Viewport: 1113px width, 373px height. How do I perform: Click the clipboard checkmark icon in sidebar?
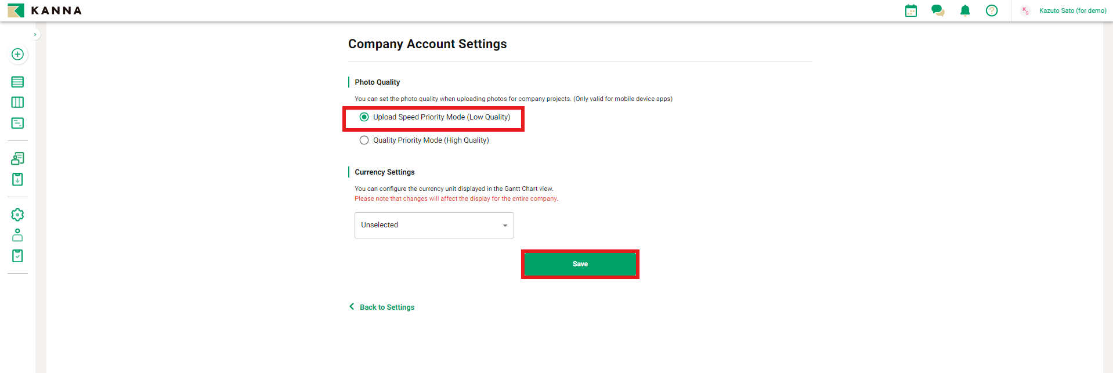pyautogui.click(x=17, y=256)
